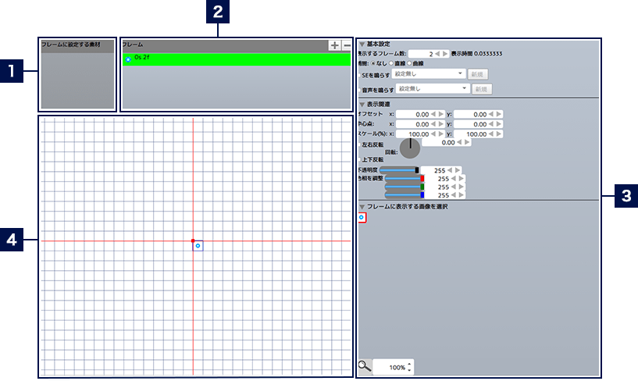
Task: Collapse the 表示関連 section
Action: pyautogui.click(x=362, y=104)
